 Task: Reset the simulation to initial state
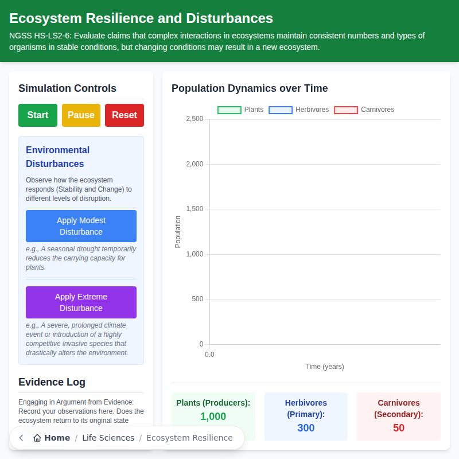124,115
